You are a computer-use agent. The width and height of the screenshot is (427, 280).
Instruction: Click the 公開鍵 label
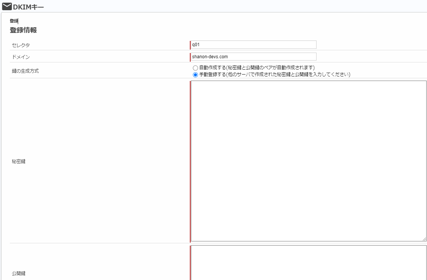19,274
